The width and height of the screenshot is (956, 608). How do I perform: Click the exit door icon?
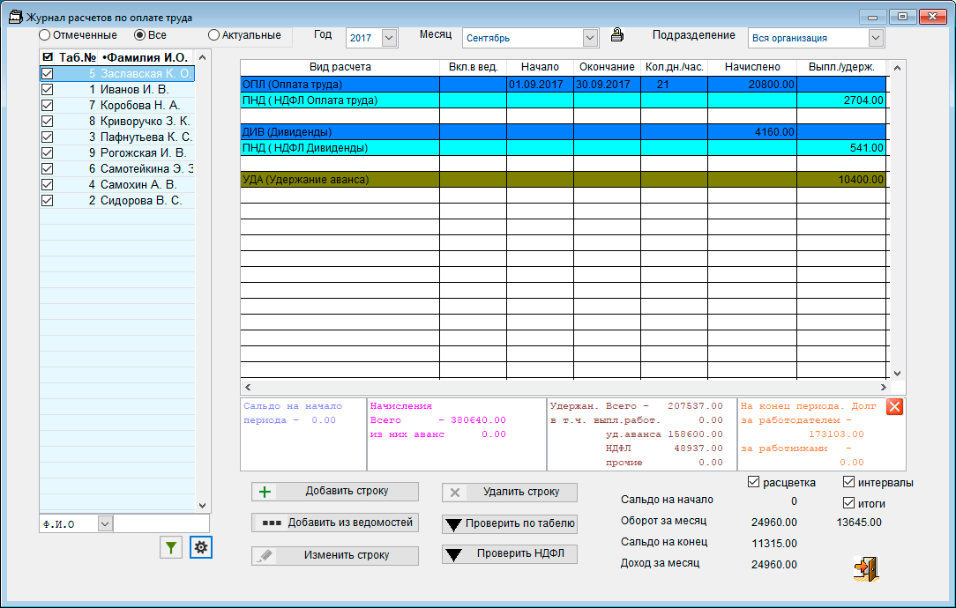[866, 568]
